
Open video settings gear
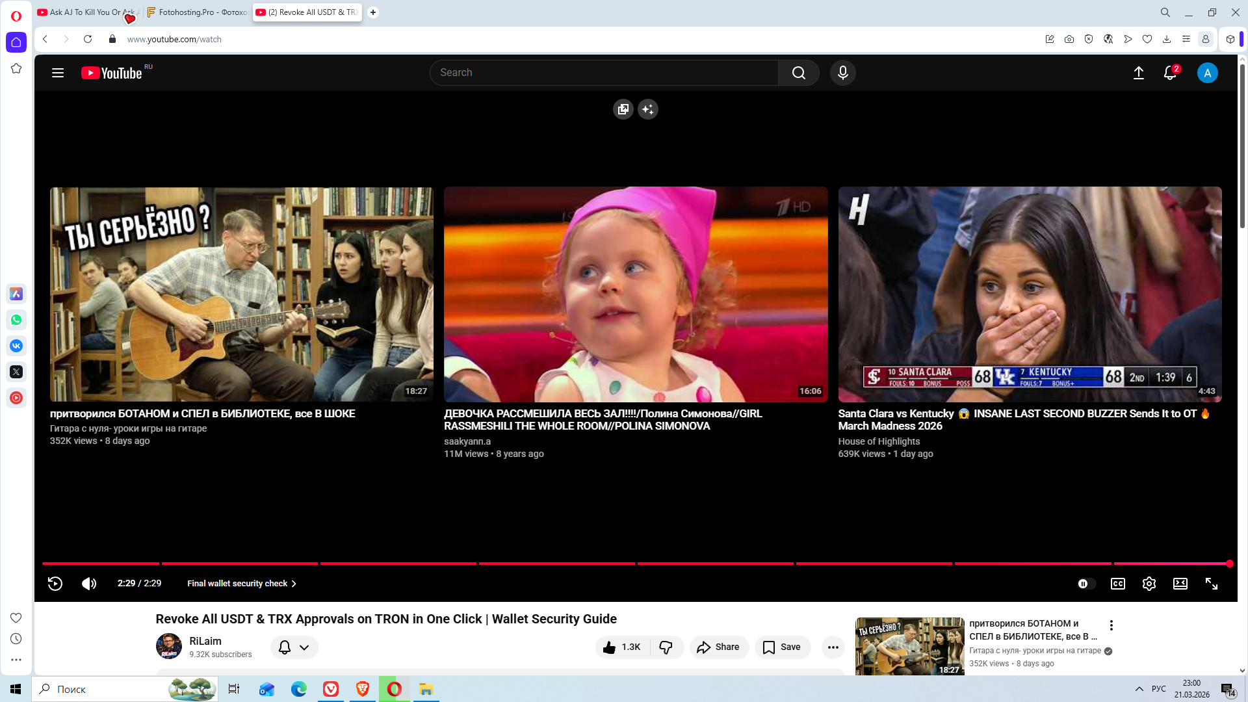pos(1149,584)
